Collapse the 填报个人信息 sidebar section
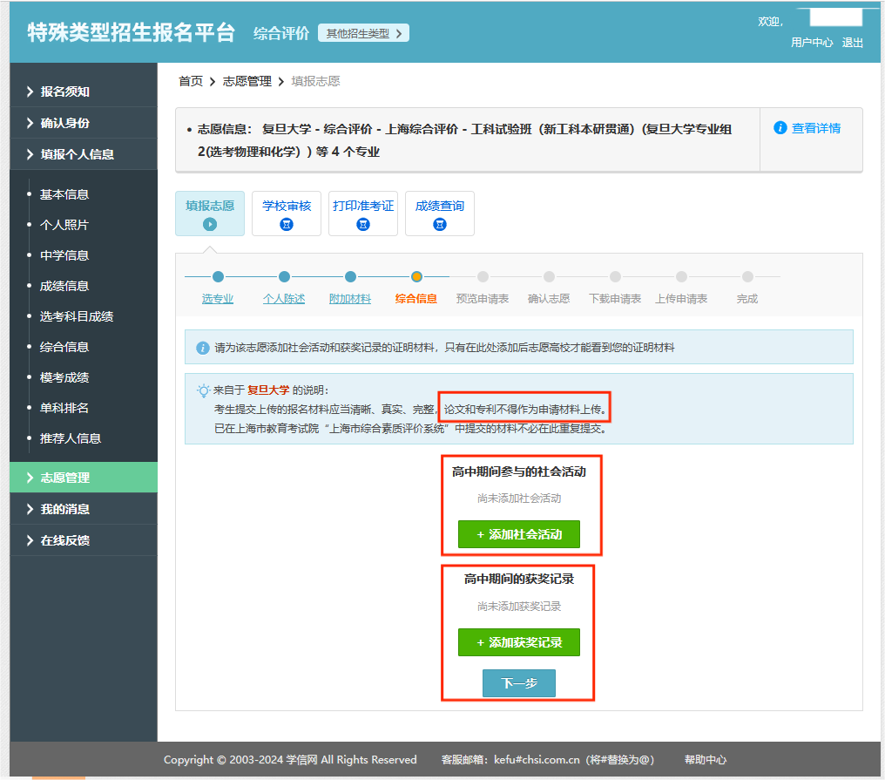Image resolution: width=885 pixels, height=780 pixels. (77, 154)
